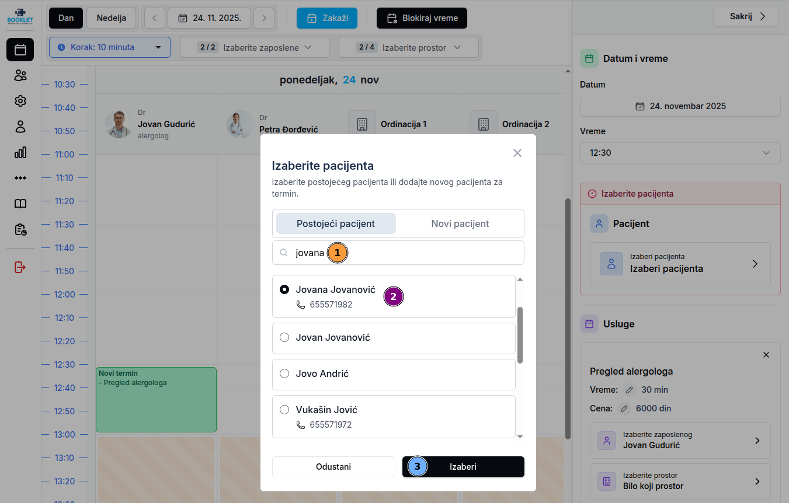The height and width of the screenshot is (503, 789).
Task: Switch to Nedelja week view
Action: (111, 18)
